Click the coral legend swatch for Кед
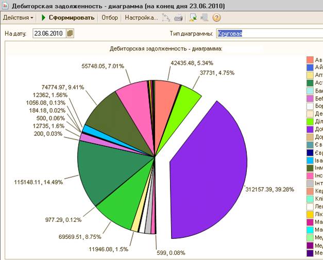 (310, 191)
